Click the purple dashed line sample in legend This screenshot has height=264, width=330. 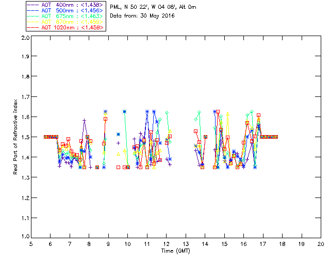(33, 5)
